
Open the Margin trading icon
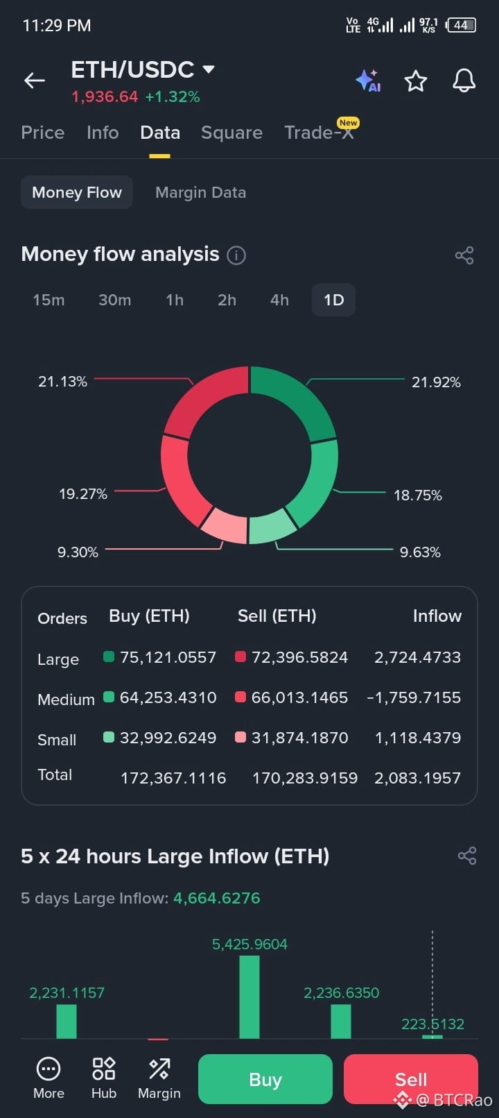(159, 1078)
